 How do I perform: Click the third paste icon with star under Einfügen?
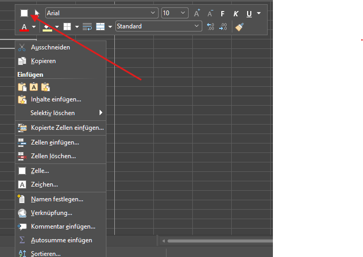point(45,87)
